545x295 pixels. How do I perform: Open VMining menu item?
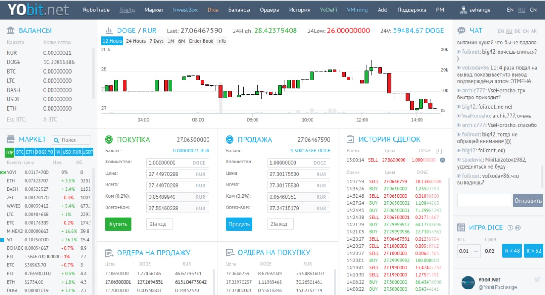point(357,10)
